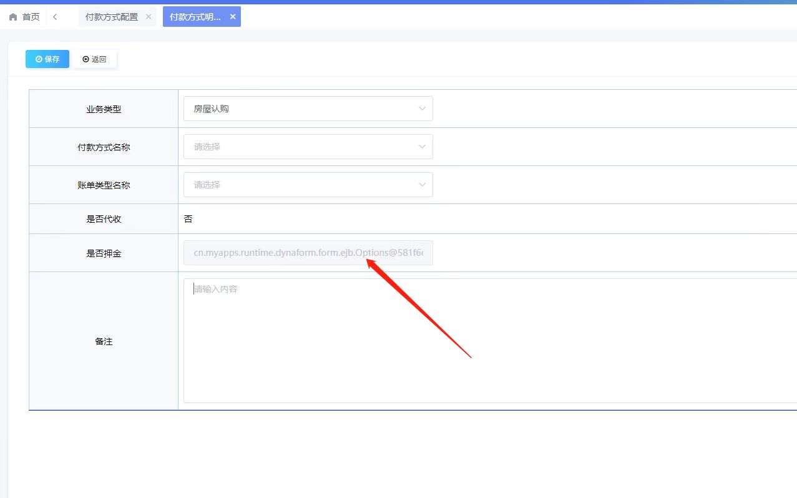The height and width of the screenshot is (498, 797).
Task: Focus the 备注 text area
Action: pyautogui.click(x=490, y=341)
